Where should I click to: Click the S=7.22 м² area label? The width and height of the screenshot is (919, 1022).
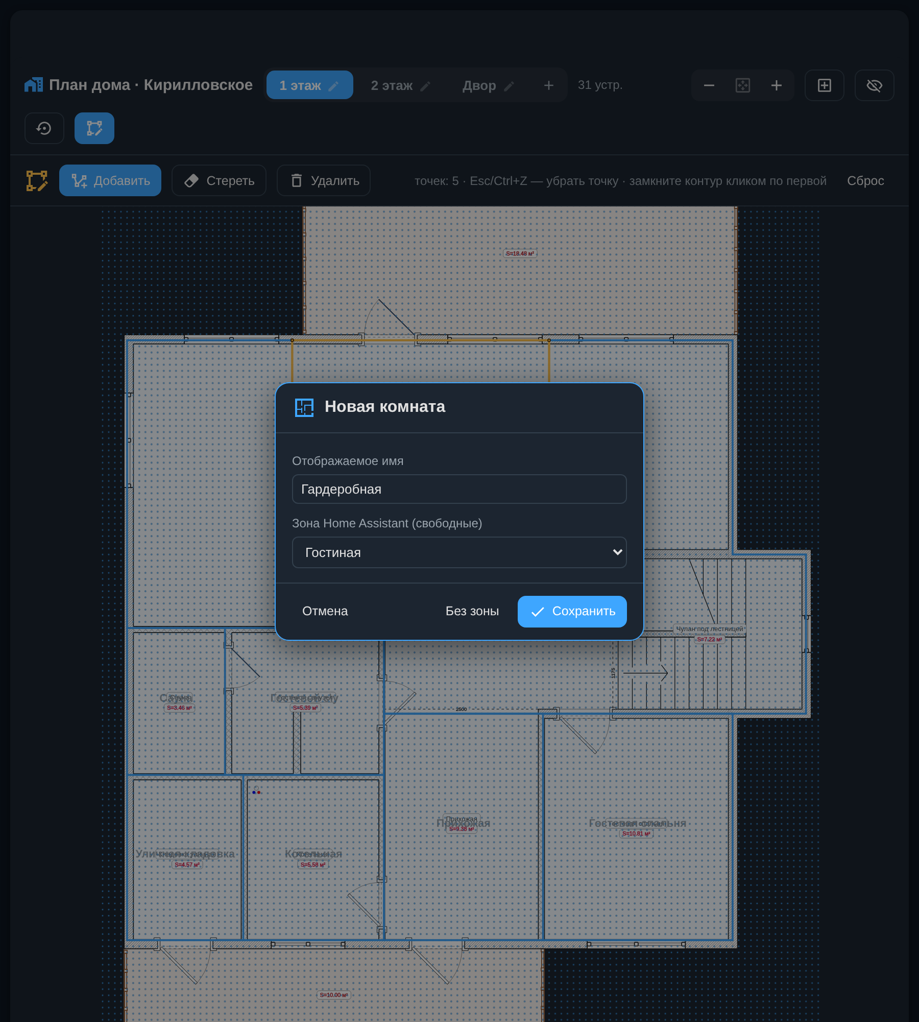[x=710, y=639]
